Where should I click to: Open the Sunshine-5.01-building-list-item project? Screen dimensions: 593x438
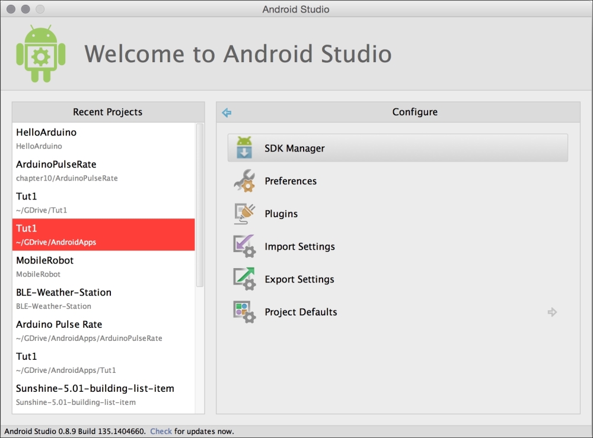click(x=104, y=395)
